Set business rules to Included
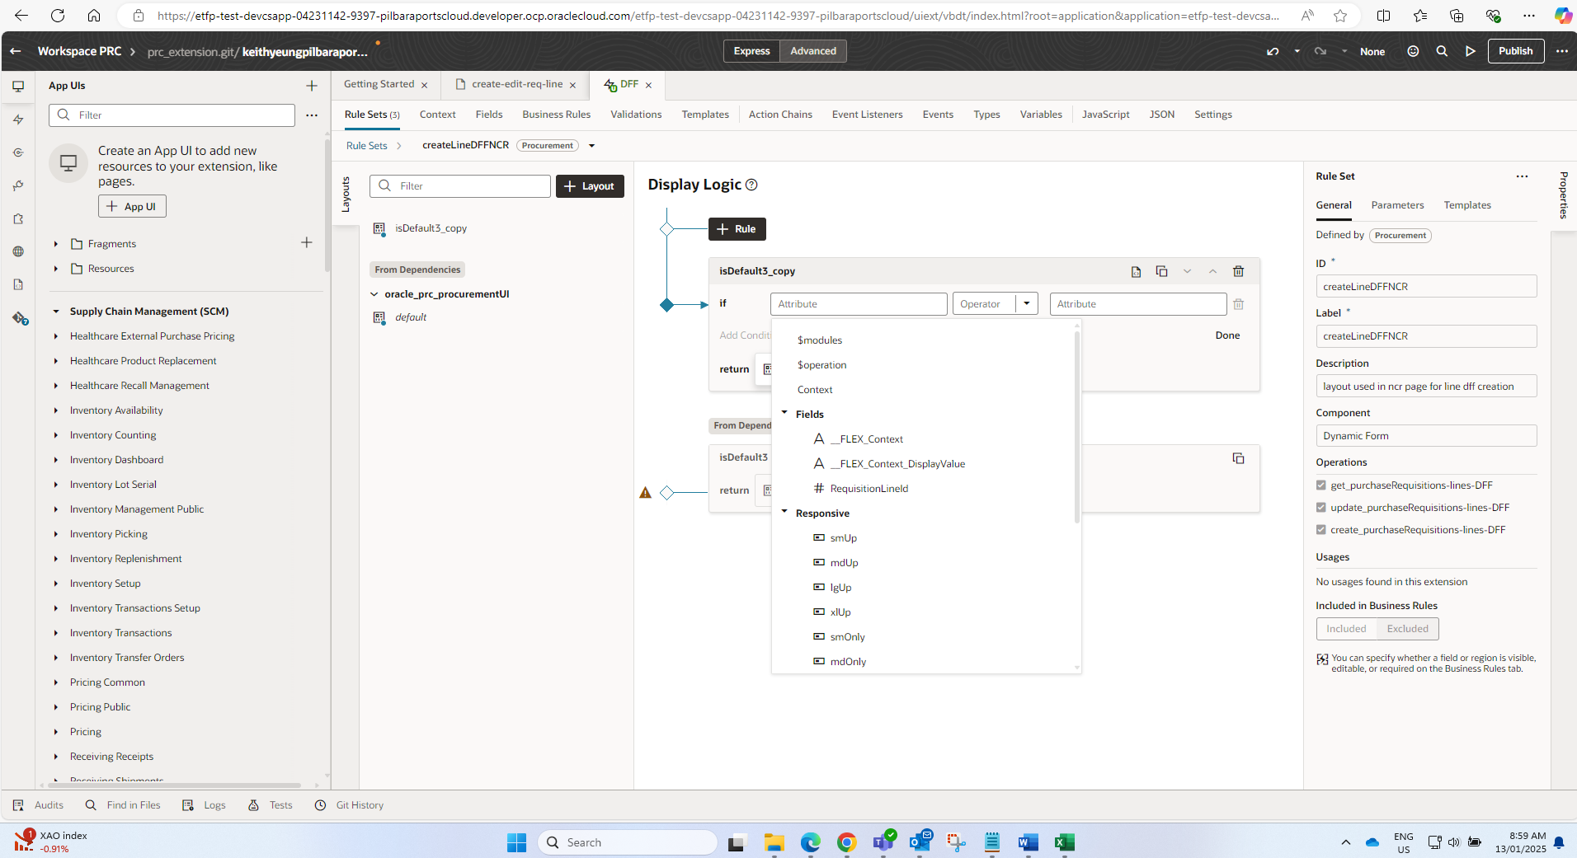1577x858 pixels. pyautogui.click(x=1346, y=629)
